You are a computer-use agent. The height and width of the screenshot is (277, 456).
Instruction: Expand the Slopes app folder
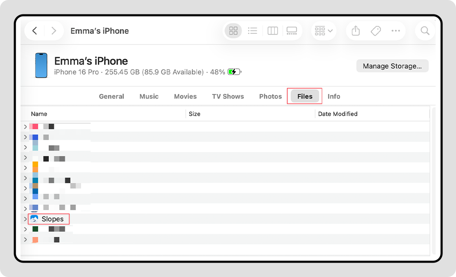coord(25,219)
